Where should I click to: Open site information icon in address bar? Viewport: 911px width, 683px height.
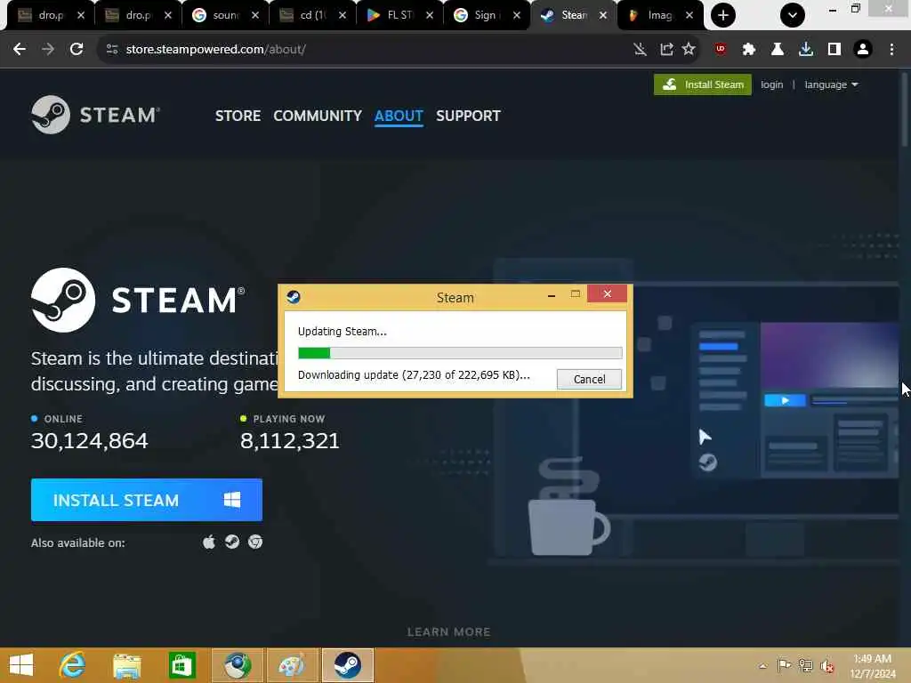pos(112,50)
